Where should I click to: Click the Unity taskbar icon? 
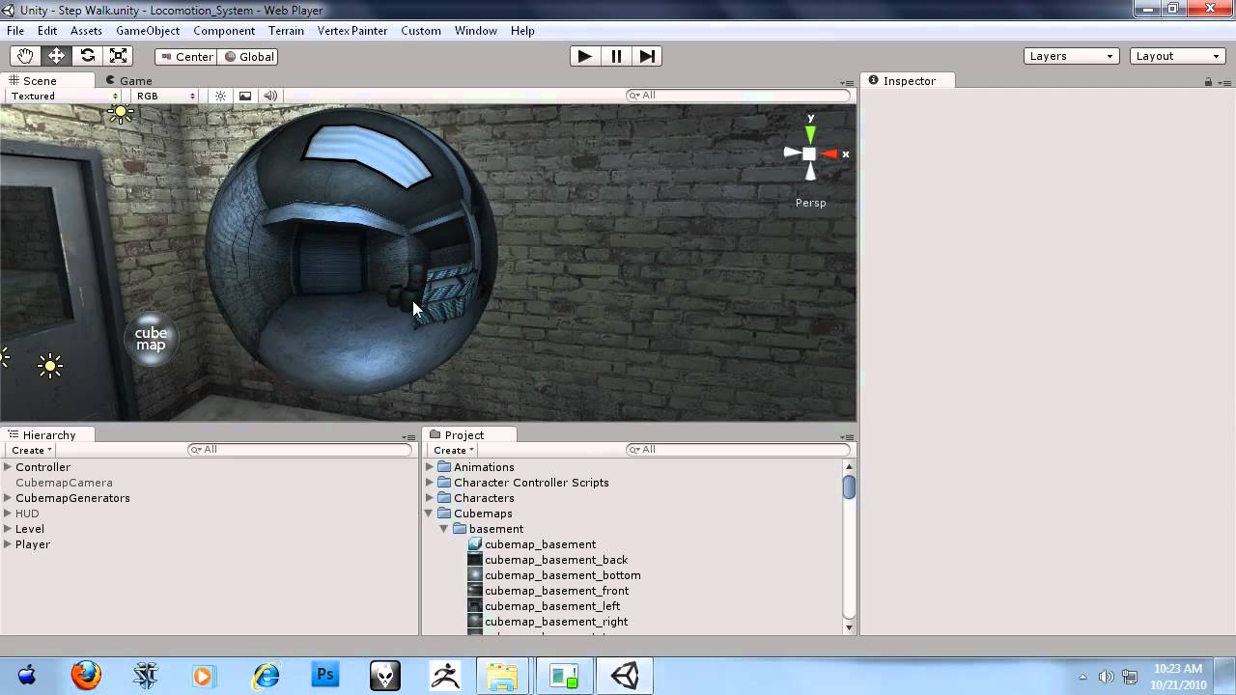[x=624, y=675]
